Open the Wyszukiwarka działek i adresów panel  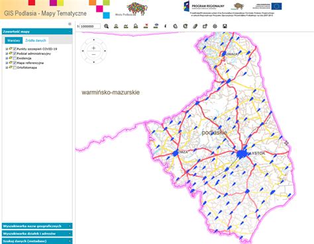pos(37,233)
